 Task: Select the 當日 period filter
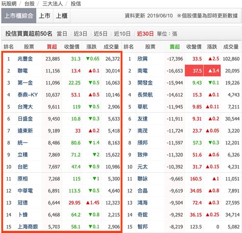pyautogui.click(x=62, y=34)
